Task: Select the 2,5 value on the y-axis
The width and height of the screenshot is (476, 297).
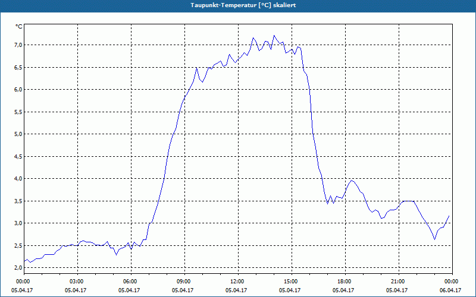Action: pyautogui.click(x=18, y=245)
